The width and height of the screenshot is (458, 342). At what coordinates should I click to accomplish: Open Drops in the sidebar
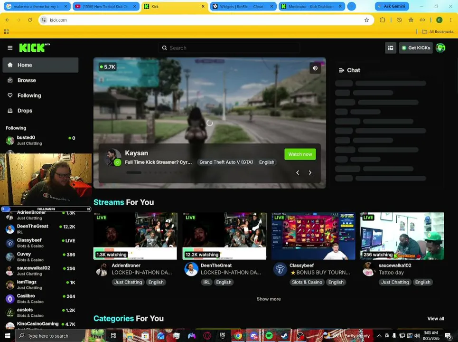[x=40, y=111]
